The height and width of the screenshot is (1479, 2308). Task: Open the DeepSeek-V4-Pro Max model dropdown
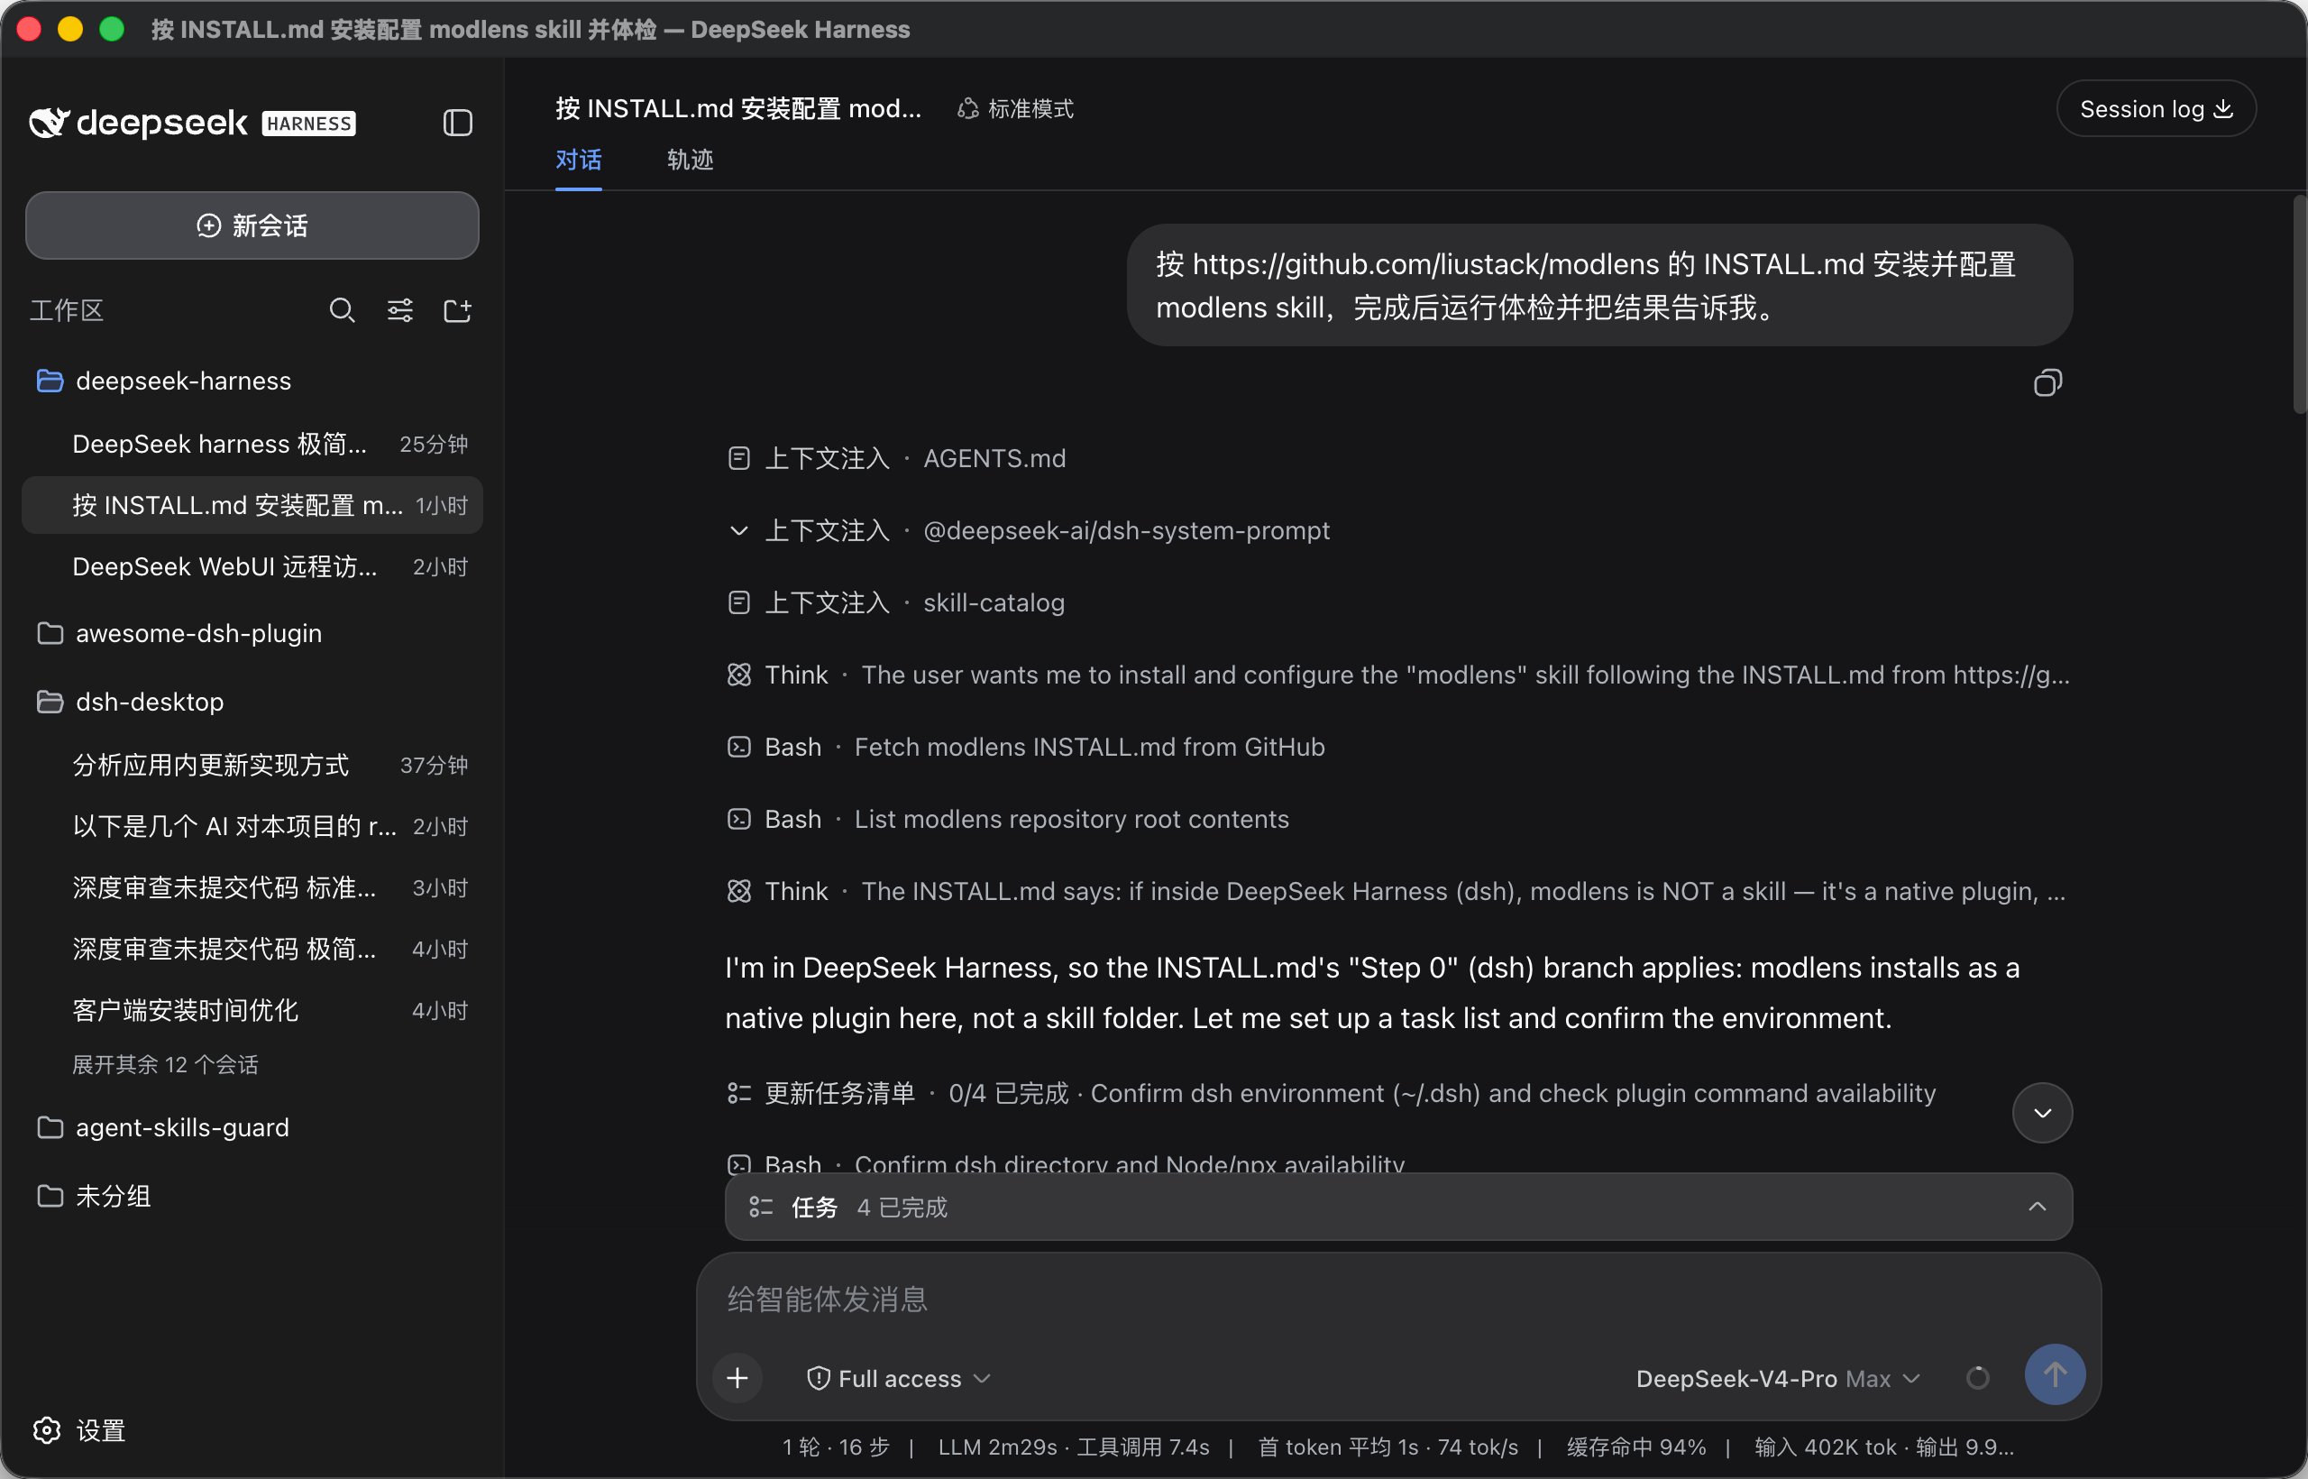(1778, 1378)
